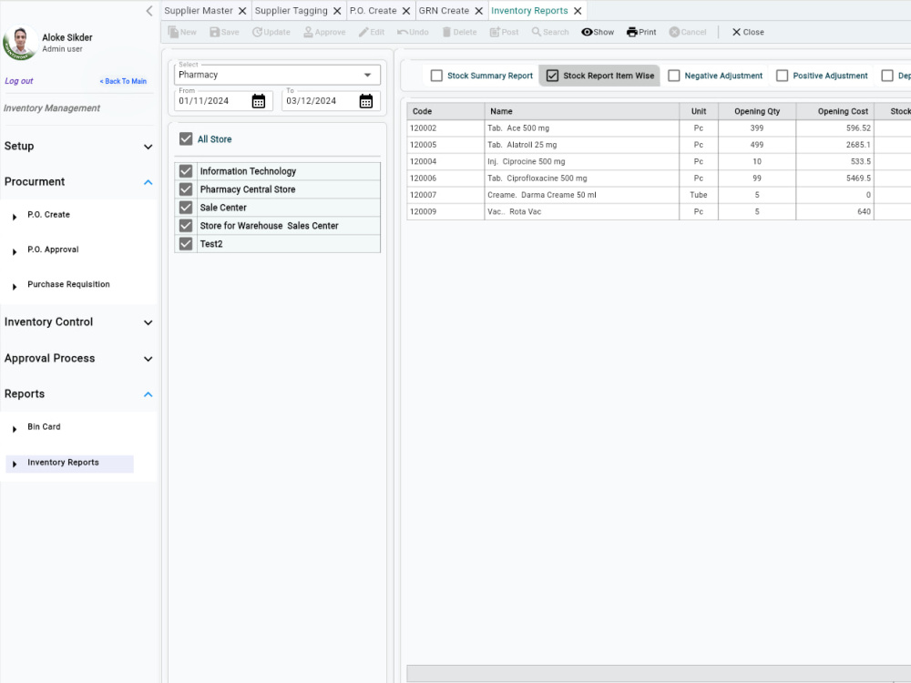Close the GRN Create tab

(479, 11)
